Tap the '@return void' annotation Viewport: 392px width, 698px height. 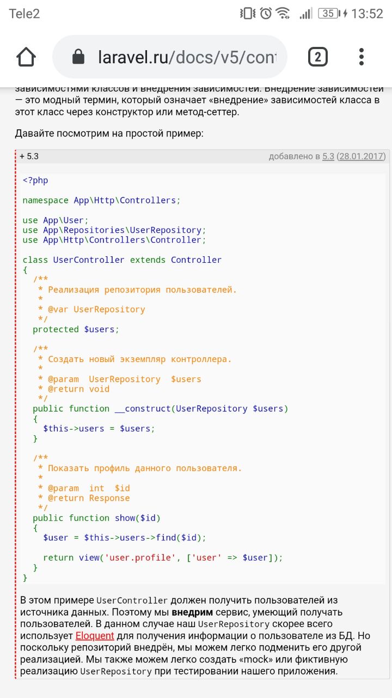pyautogui.click(x=78, y=389)
